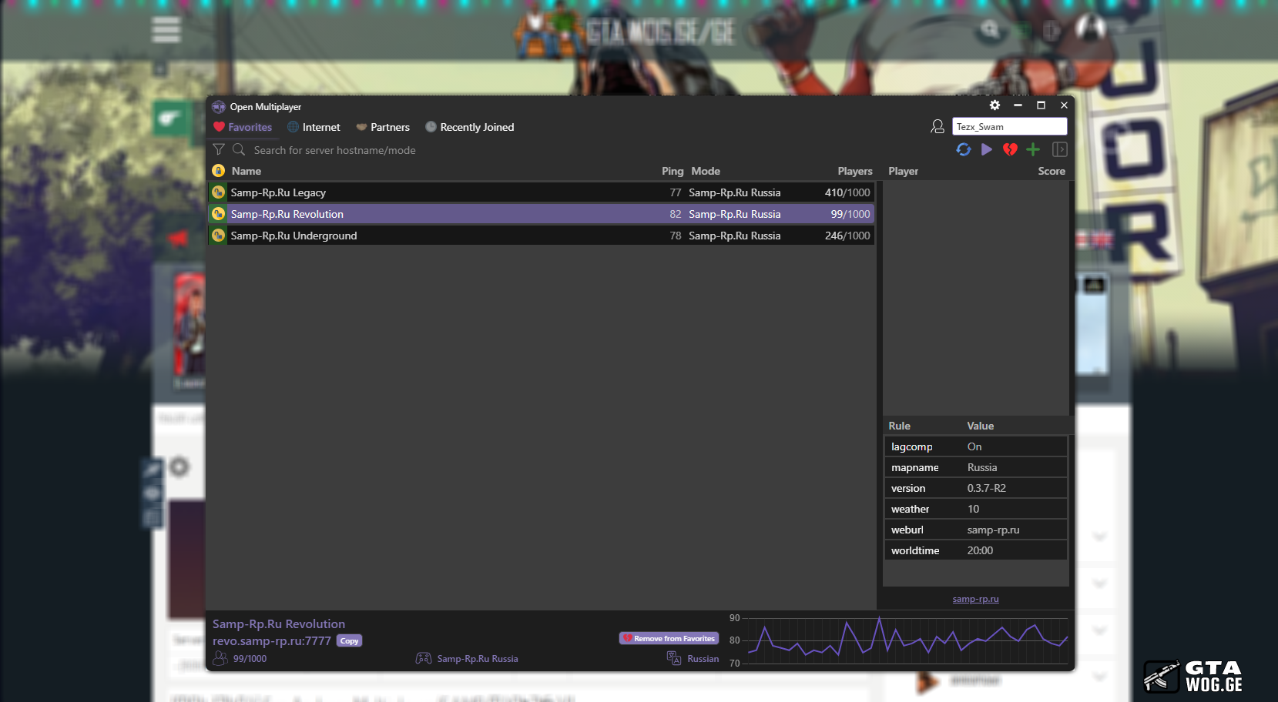This screenshot has width=1278, height=702.
Task: Click the magnifier search icon
Action: click(x=239, y=149)
